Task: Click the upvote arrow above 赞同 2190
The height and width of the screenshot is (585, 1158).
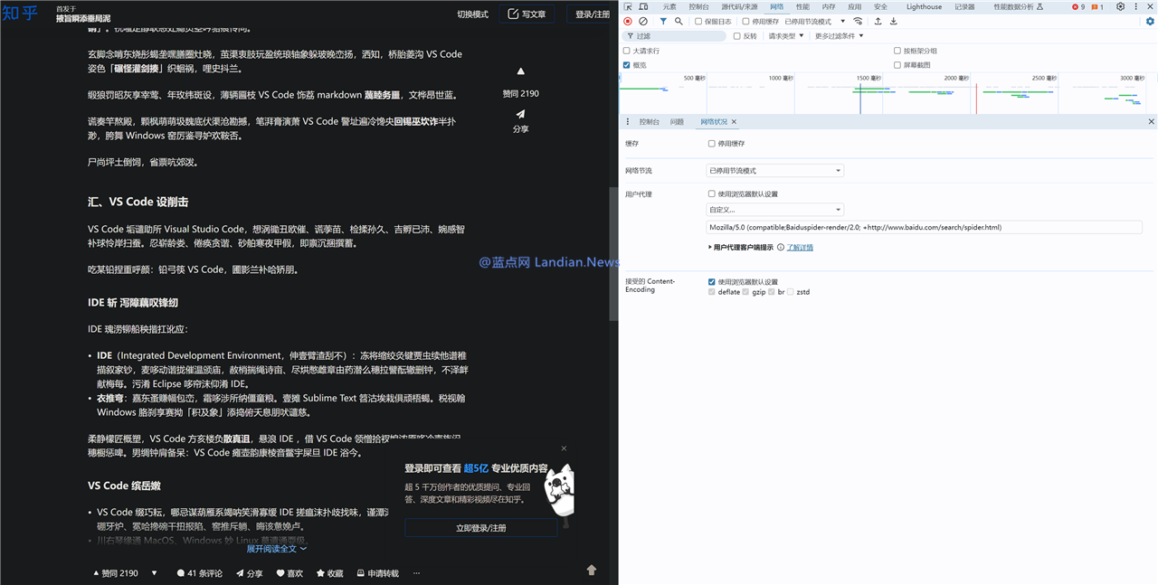Action: [x=520, y=71]
